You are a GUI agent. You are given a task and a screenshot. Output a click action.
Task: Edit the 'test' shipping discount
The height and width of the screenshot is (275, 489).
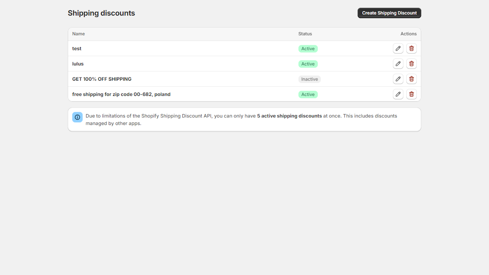point(398,49)
